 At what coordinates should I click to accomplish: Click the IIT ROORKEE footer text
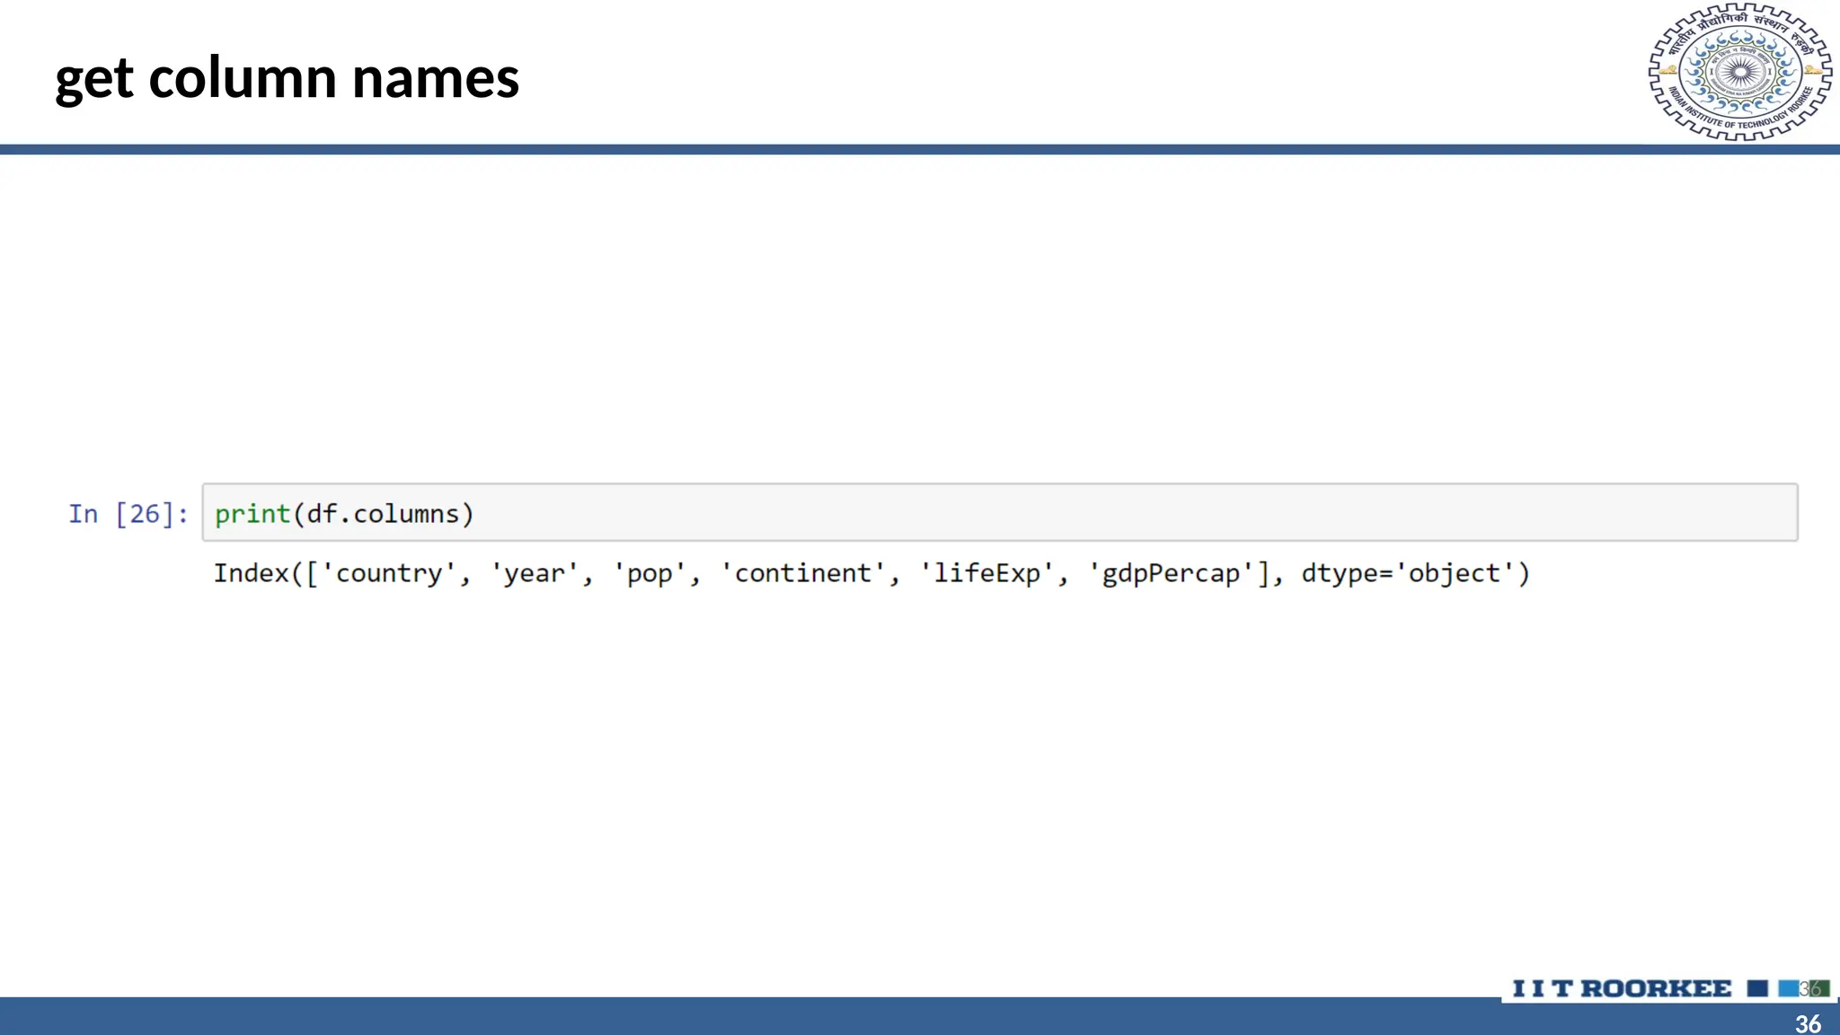point(1622,988)
